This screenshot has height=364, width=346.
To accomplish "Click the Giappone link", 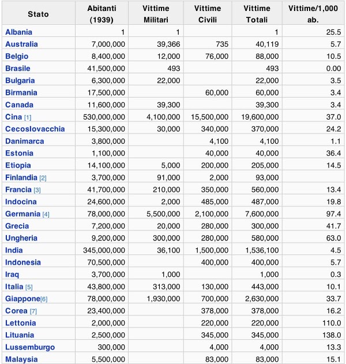I will coord(22,299).
